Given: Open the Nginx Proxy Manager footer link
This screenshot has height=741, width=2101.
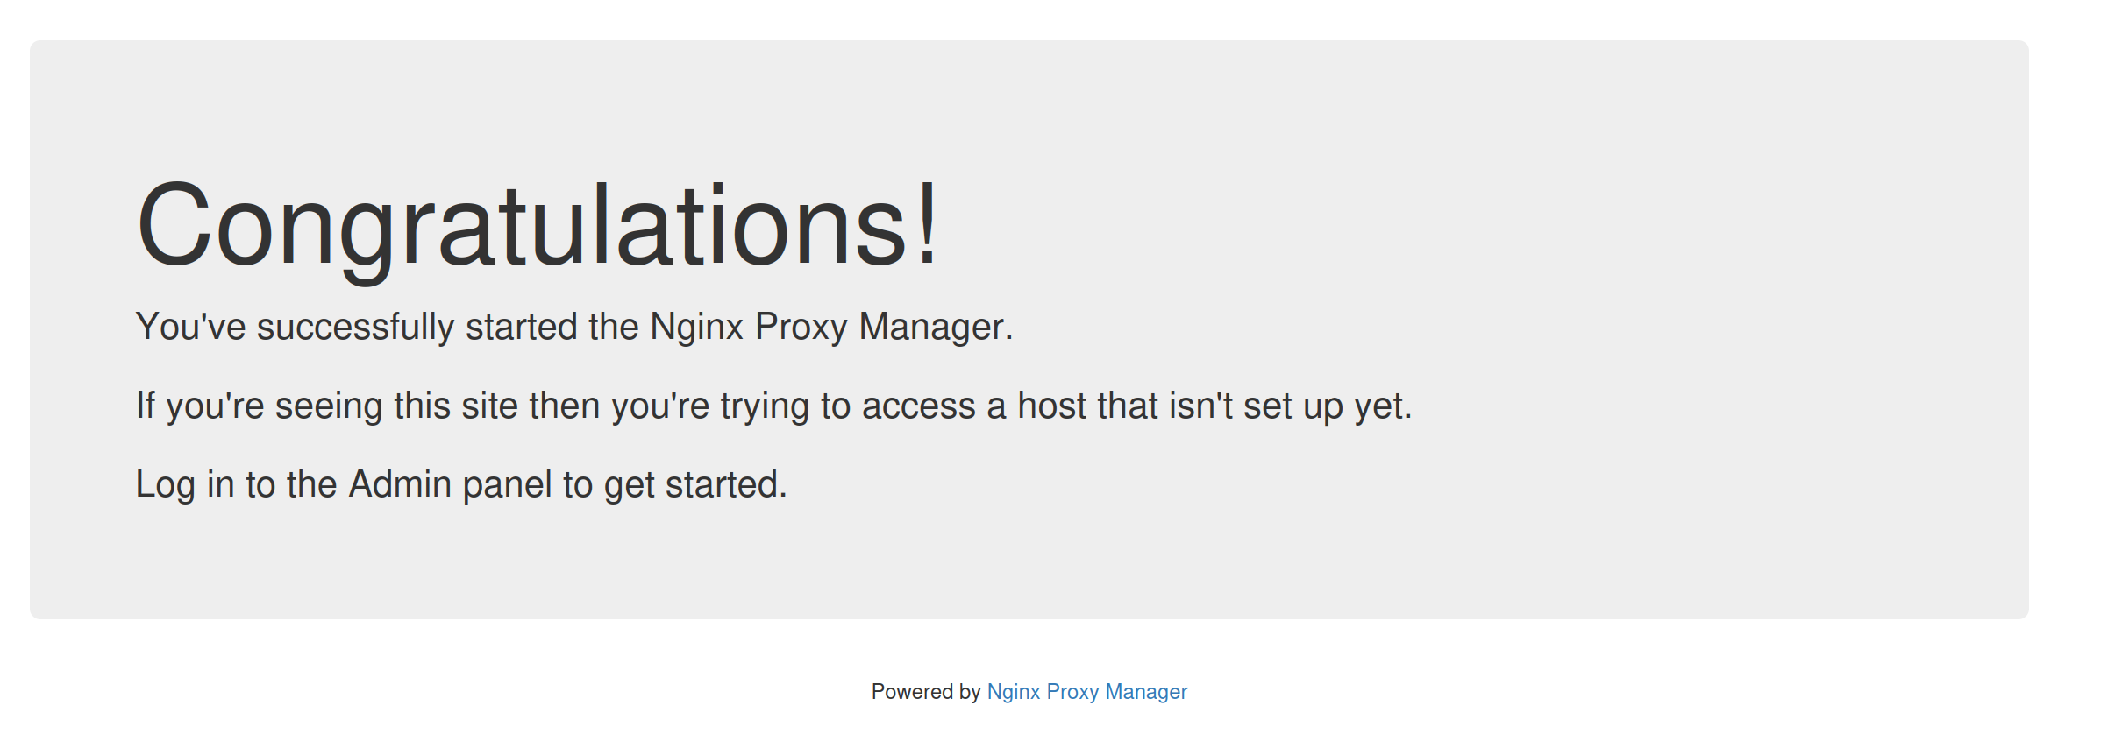Looking at the screenshot, I should (1086, 692).
